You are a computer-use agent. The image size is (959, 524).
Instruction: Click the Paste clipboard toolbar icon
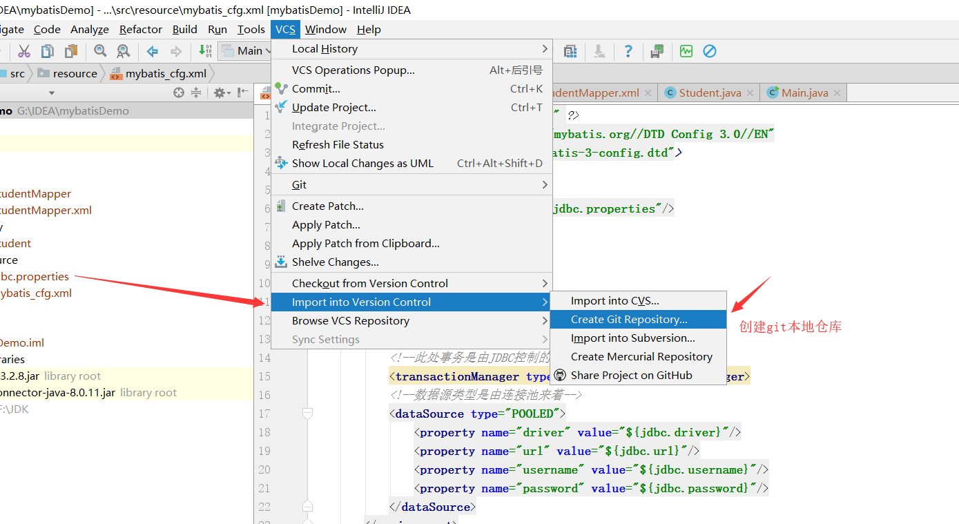point(71,51)
